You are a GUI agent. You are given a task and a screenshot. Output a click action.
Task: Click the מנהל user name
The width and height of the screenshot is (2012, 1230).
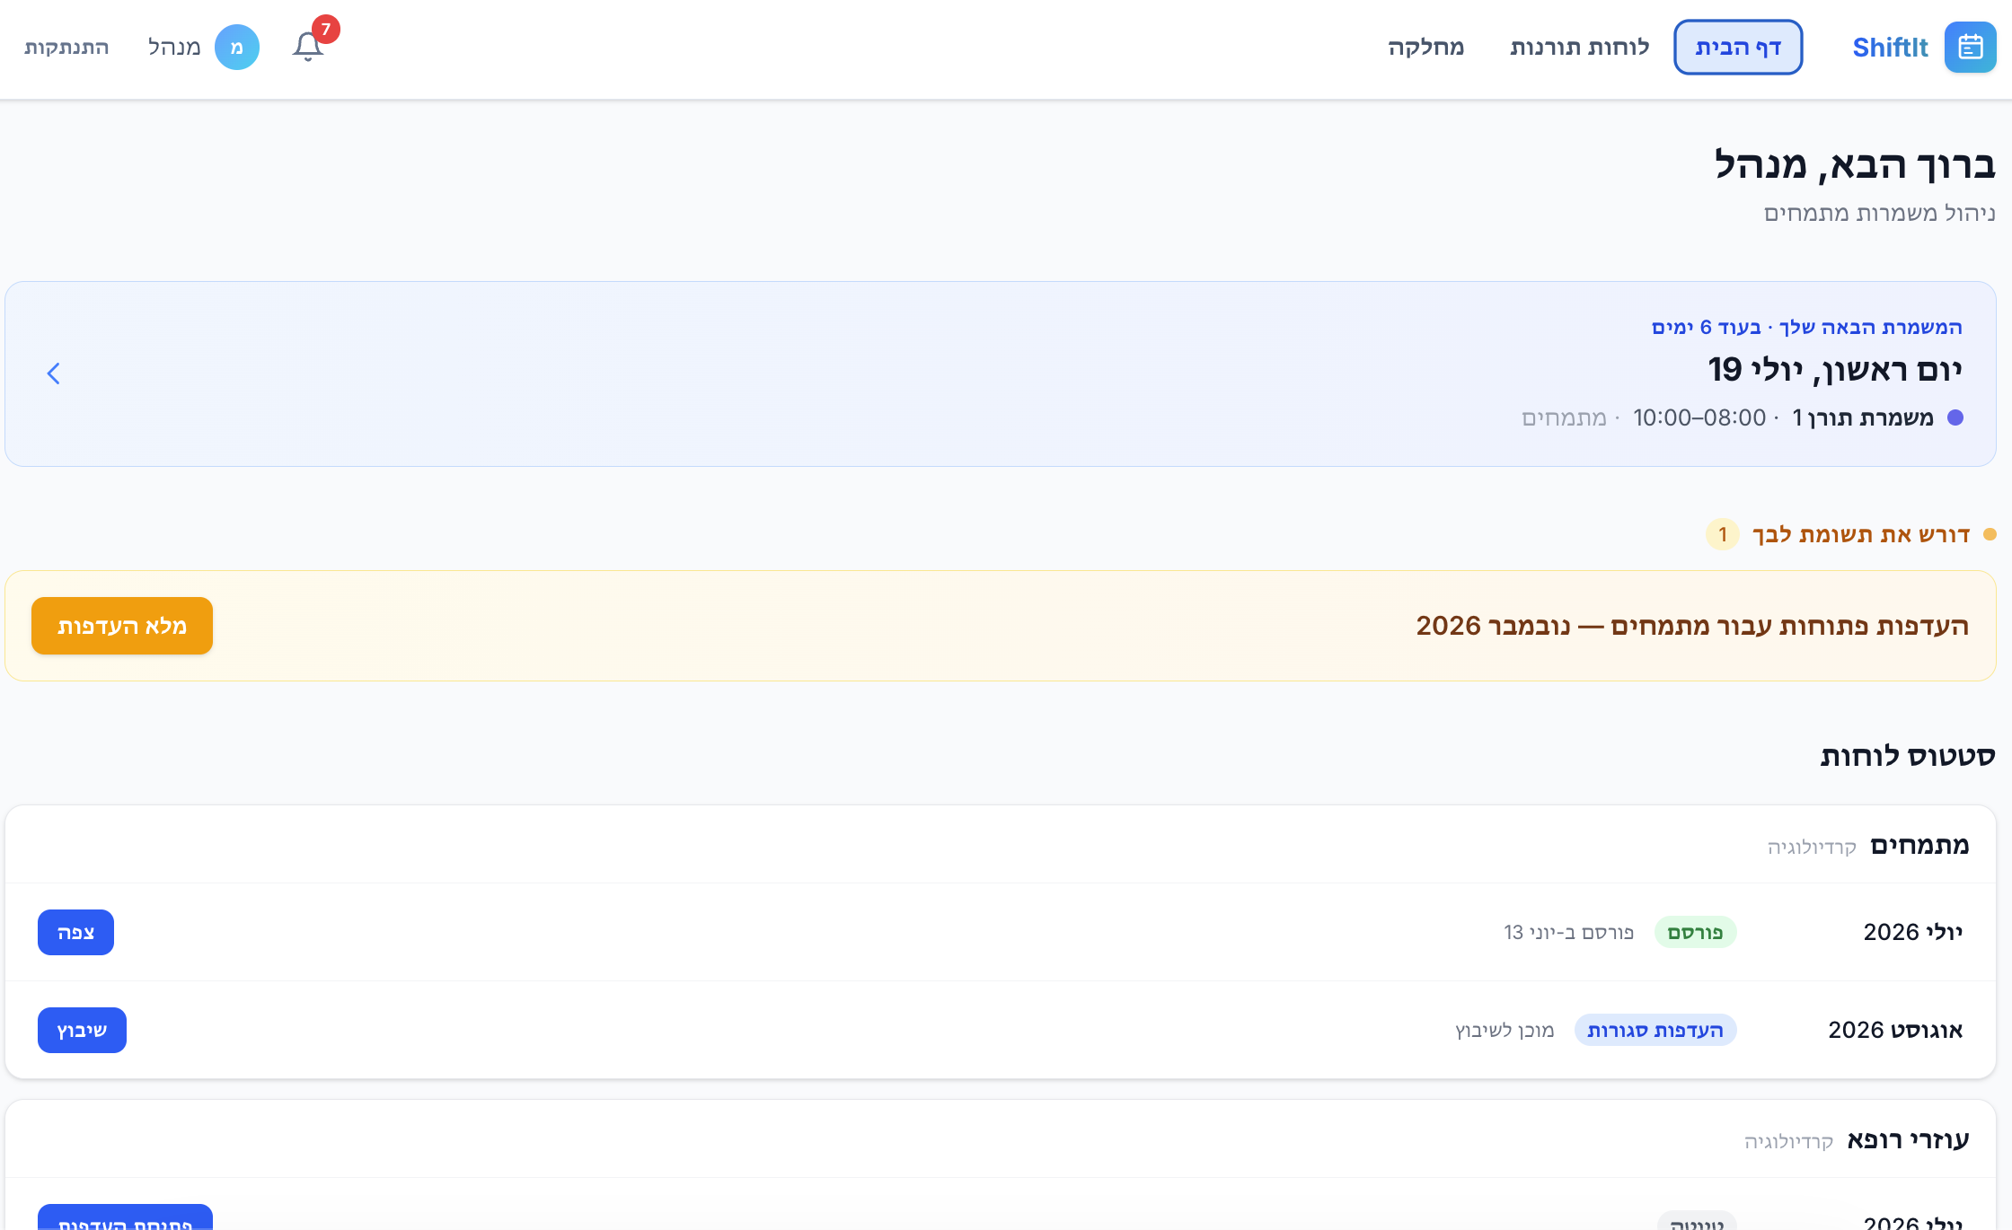[174, 48]
